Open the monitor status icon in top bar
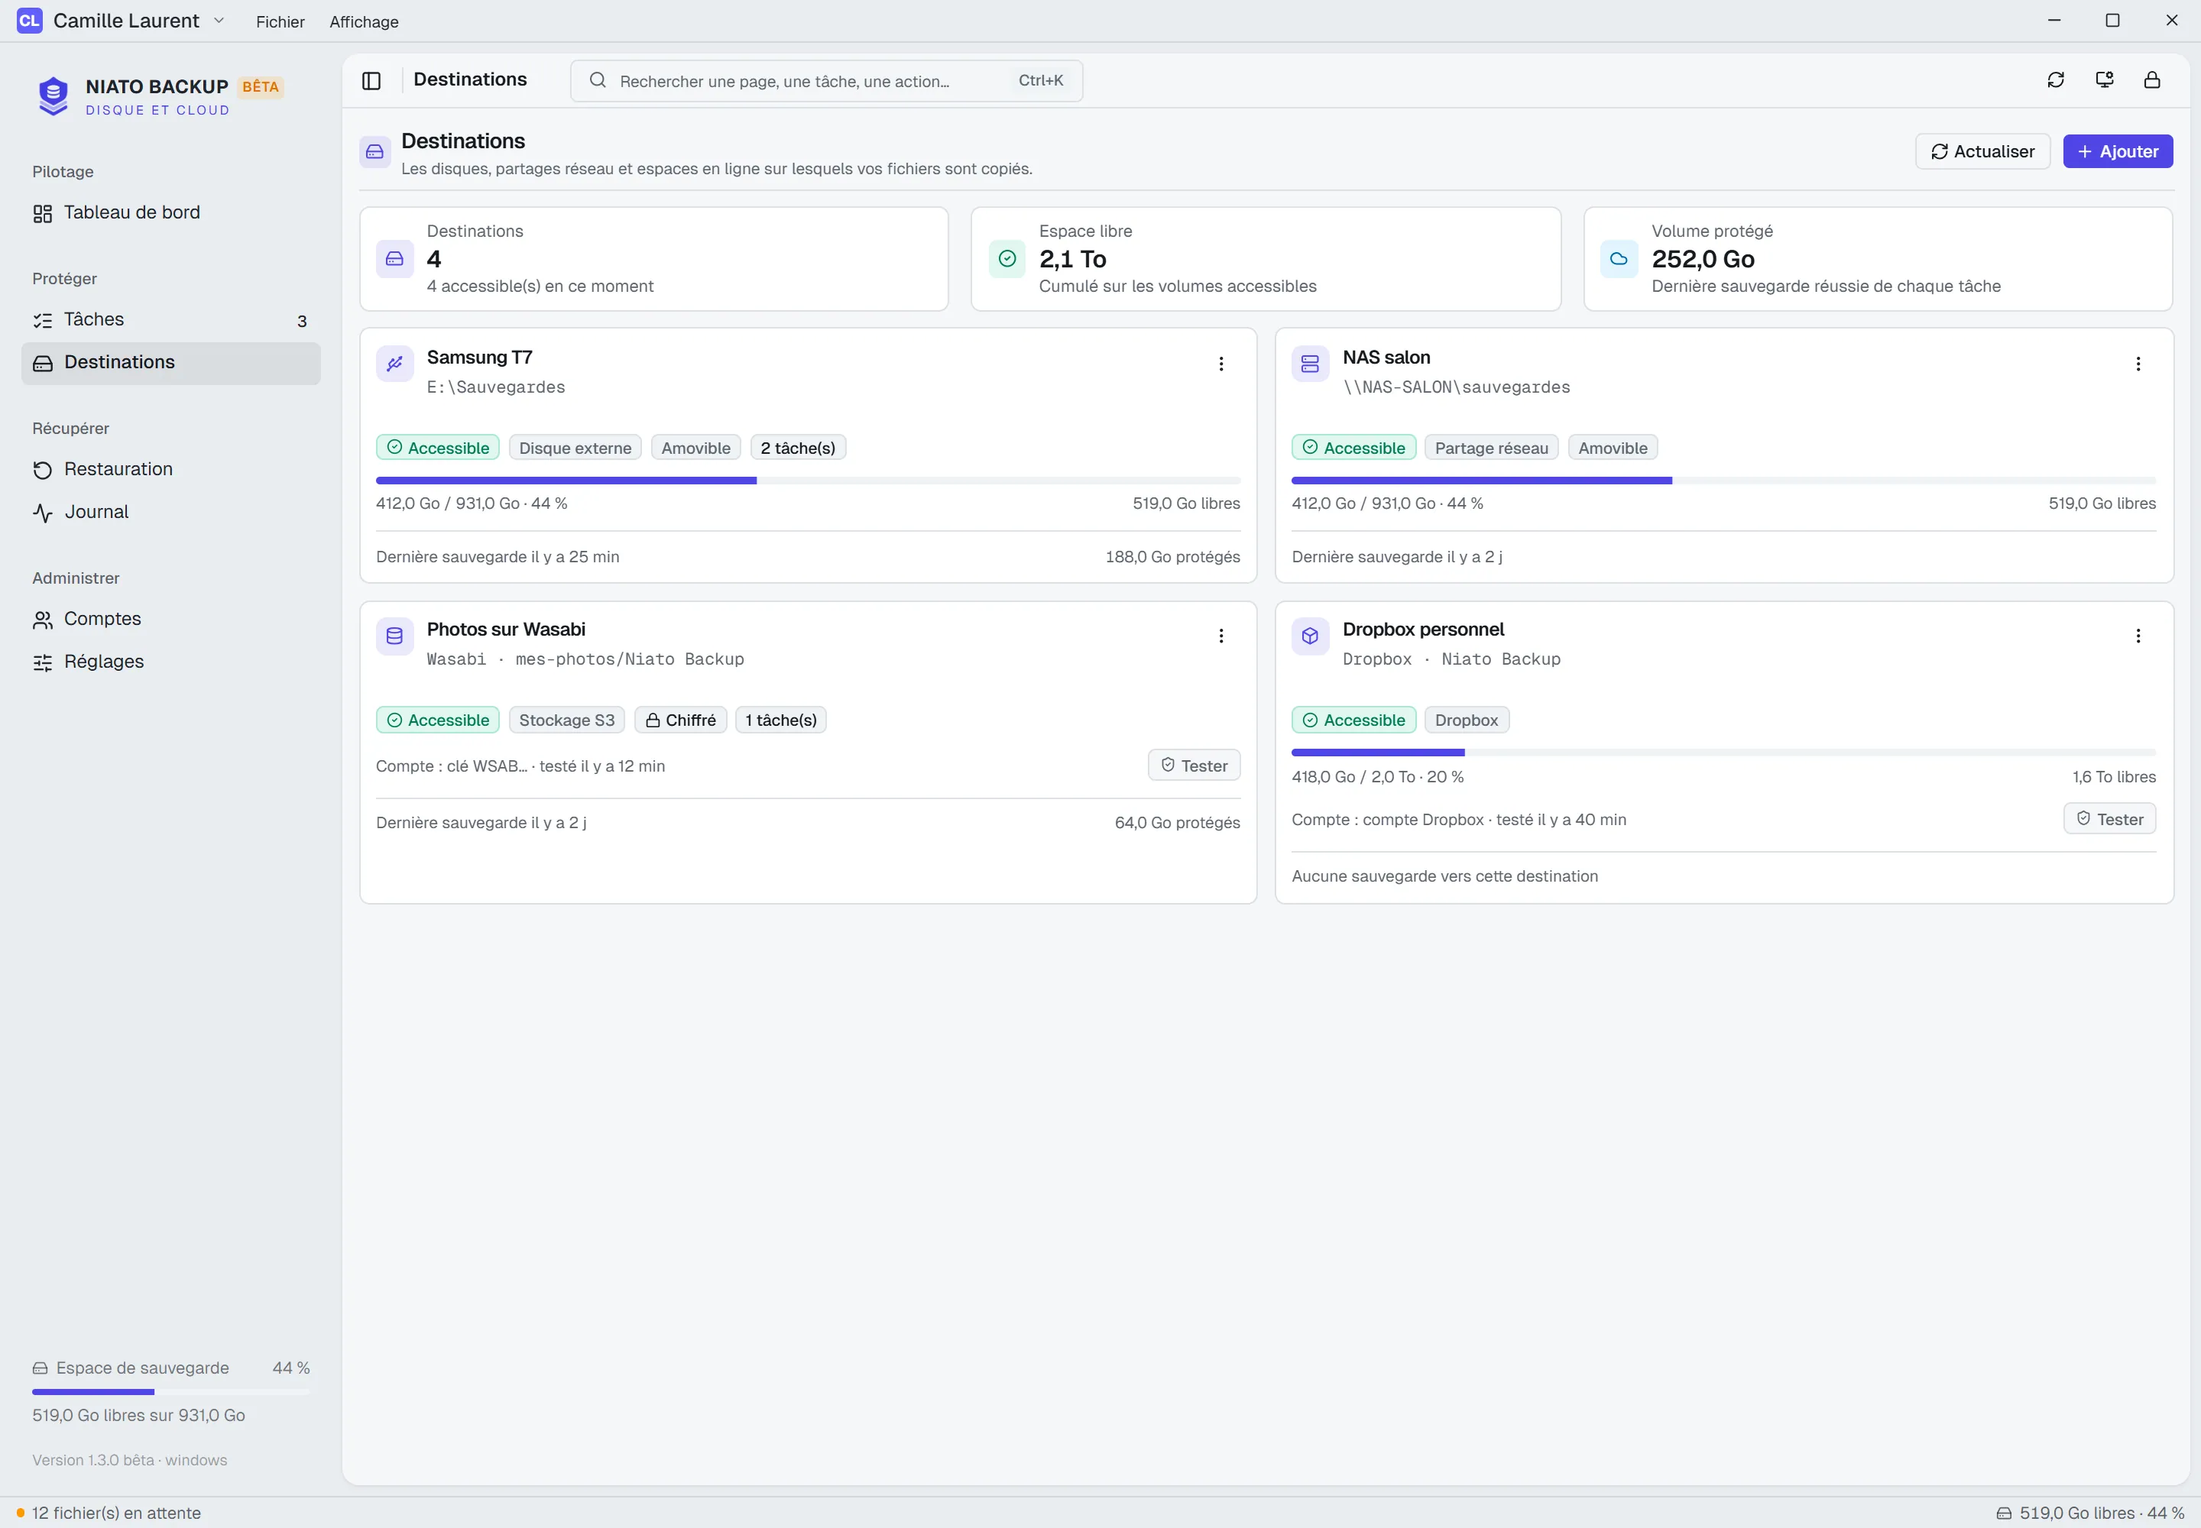Image resolution: width=2201 pixels, height=1528 pixels. coord(2104,79)
